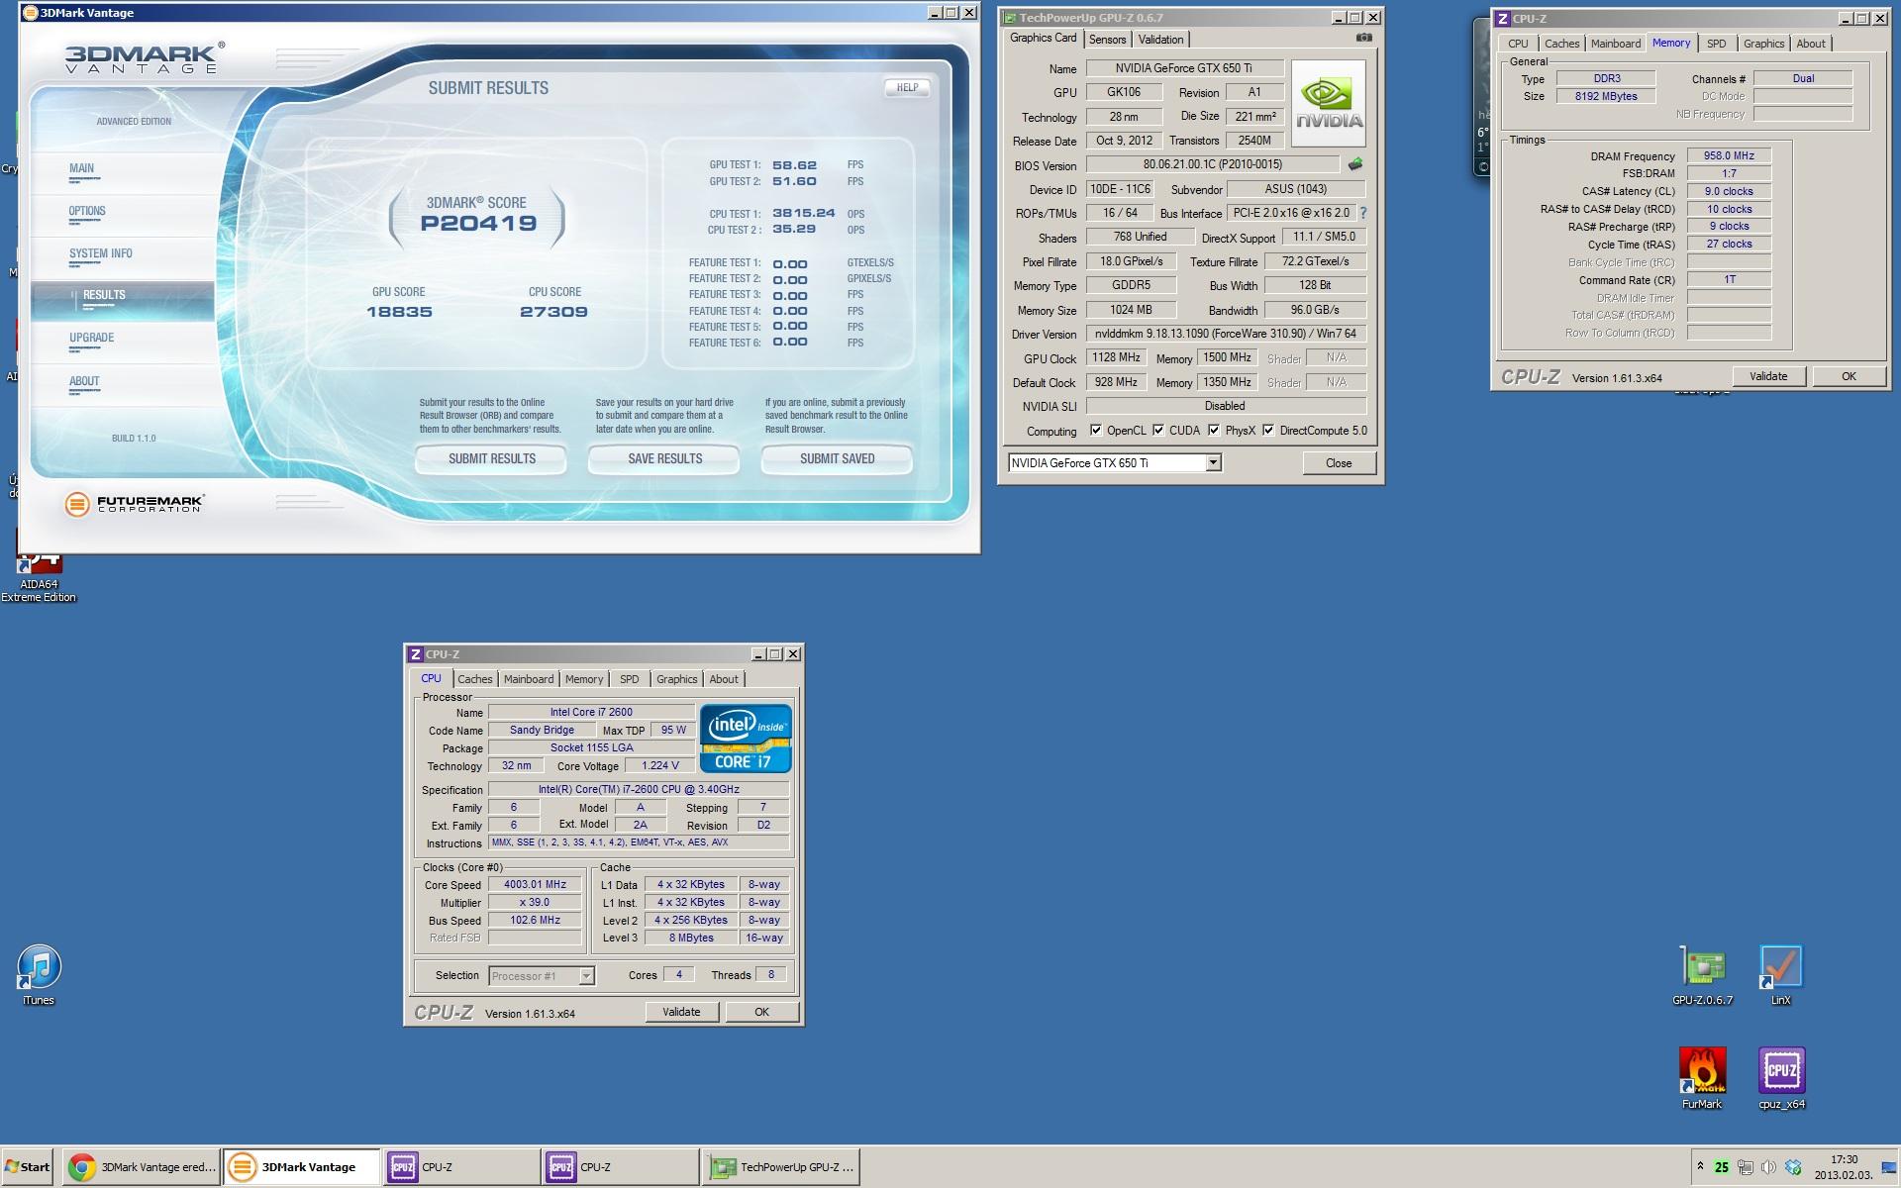Open the LinX desktop shortcut
Screen dimensions: 1901x1188
point(1780,976)
